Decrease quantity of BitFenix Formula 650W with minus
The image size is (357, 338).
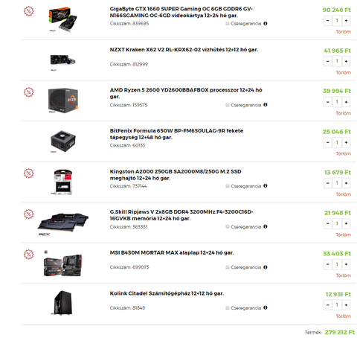[328, 142]
